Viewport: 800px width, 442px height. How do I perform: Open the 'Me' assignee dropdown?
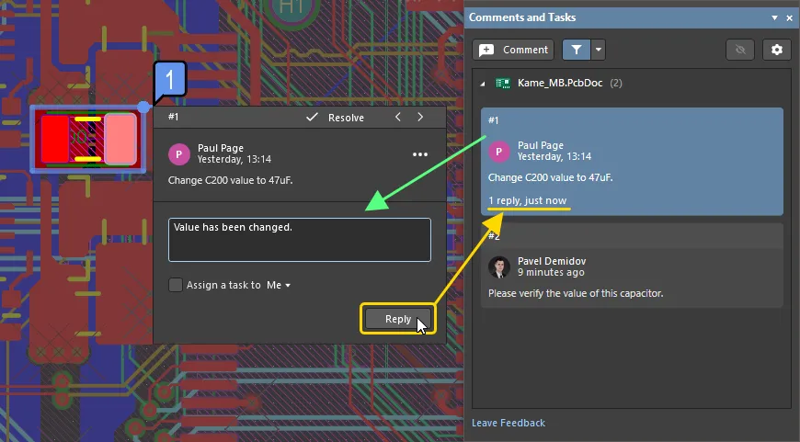(x=279, y=285)
